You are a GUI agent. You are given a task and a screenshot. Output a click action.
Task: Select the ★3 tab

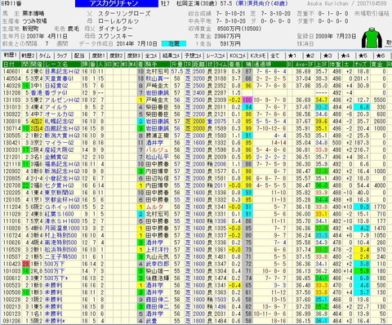click(327, 56)
